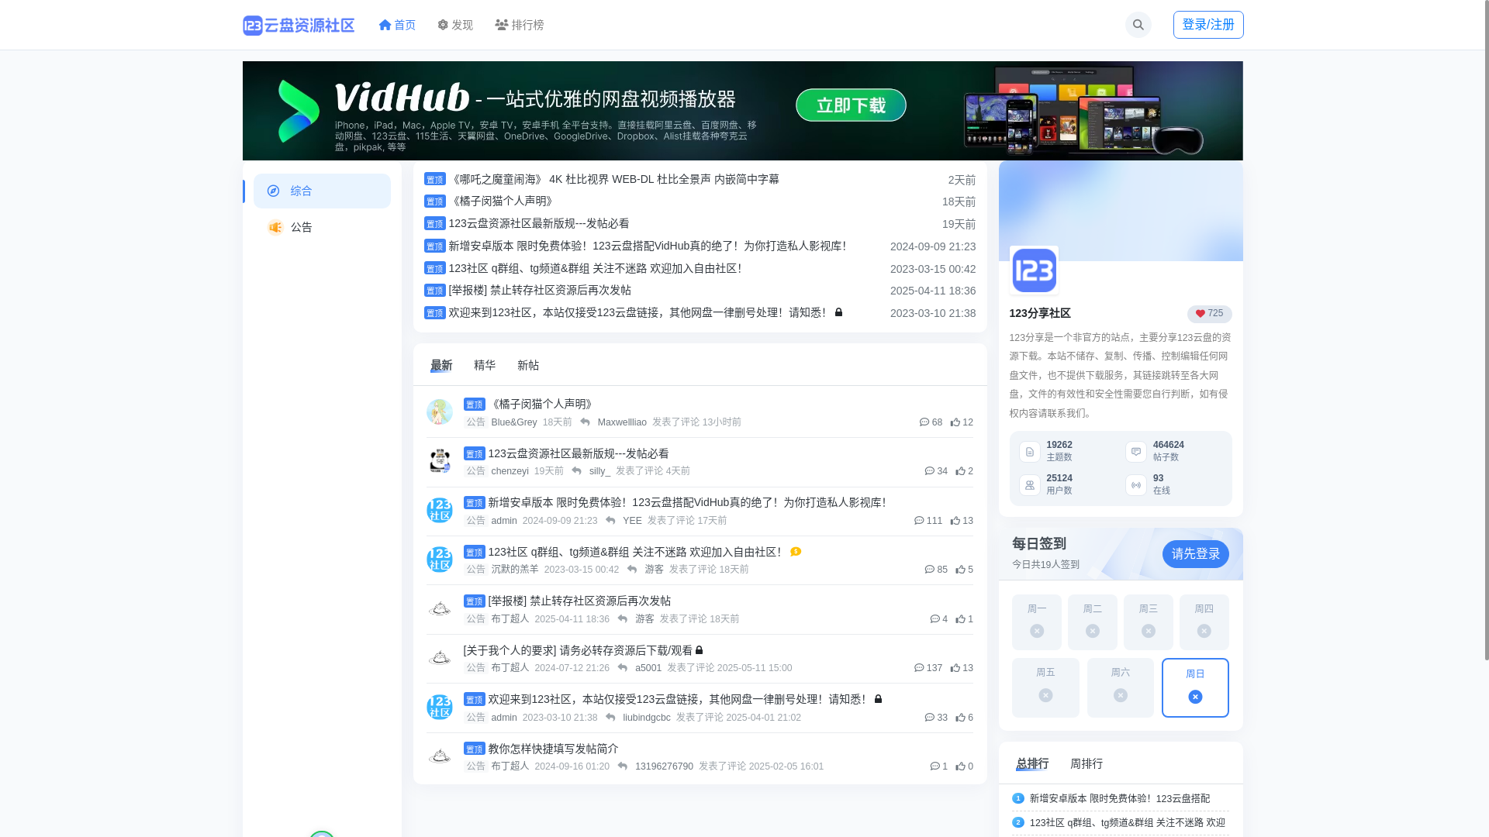
Task: Click the 725 heart likes badge
Action: click(x=1209, y=314)
